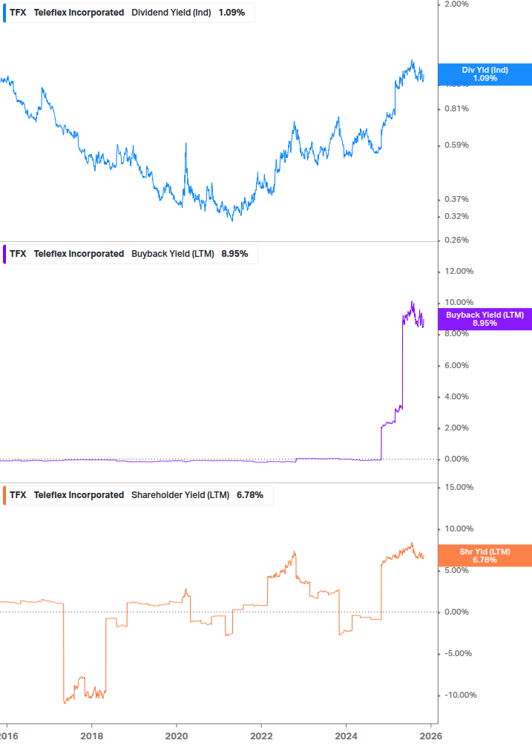Click the blue Div Yld (Ind) 1.09% value tag
This screenshot has width=532, height=746.
coord(485,74)
